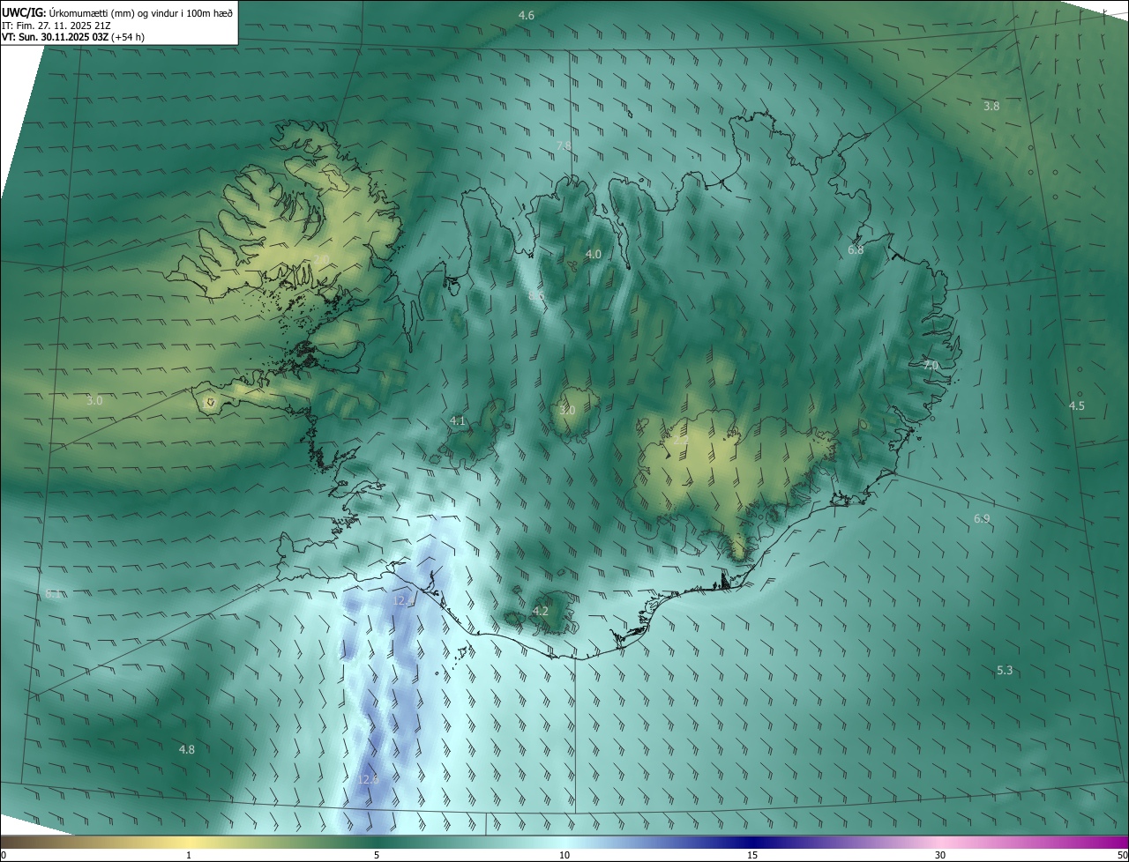Screen dimensions: 1129x862
Task: Click the 'VT: Sun. 30.11.2025 03Z (+54 h)' line
Action: [x=73, y=38]
